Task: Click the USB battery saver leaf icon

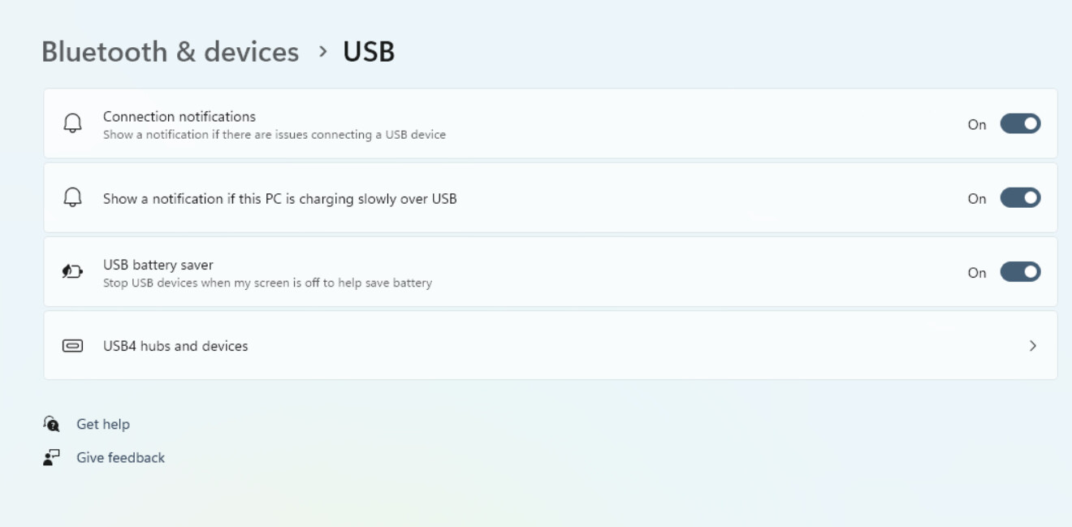Action: coord(72,273)
